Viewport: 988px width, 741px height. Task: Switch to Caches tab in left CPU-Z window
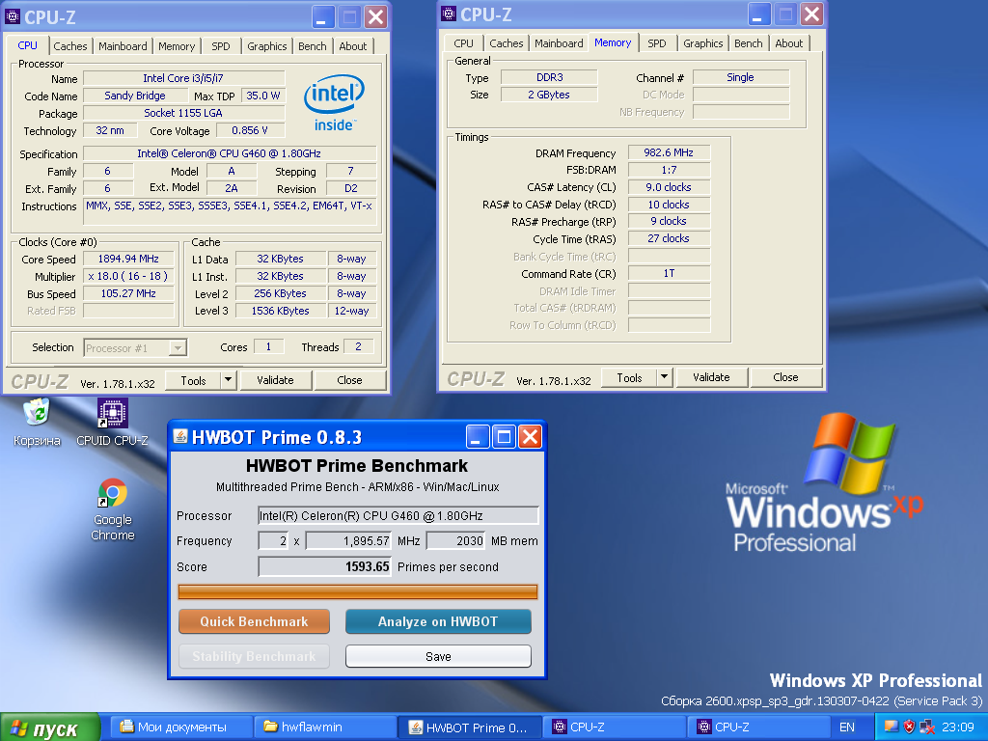click(69, 46)
